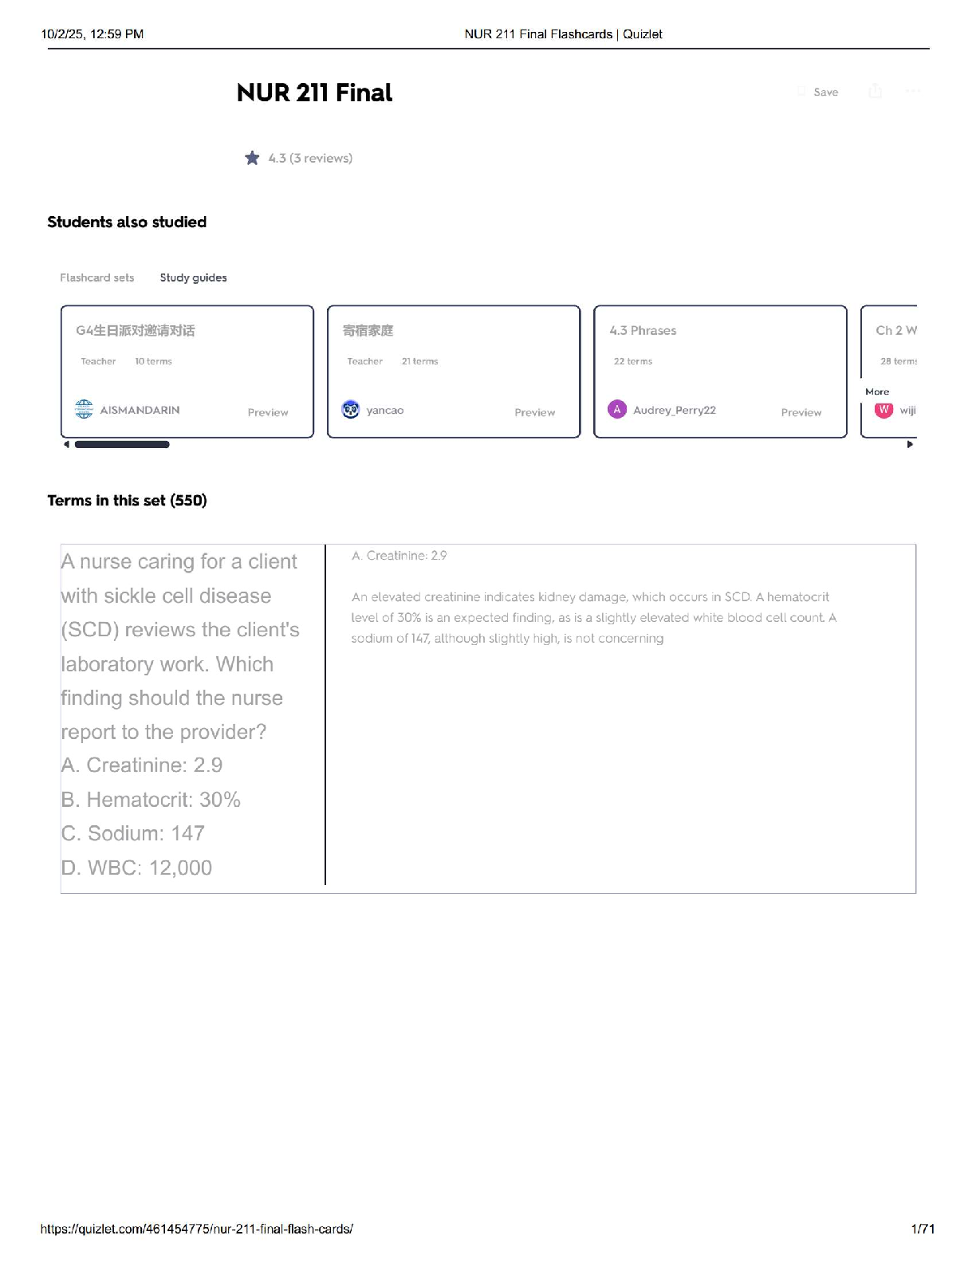The image size is (976, 1263).
Task: Click the bookmark icon next to Save
Action: (801, 92)
